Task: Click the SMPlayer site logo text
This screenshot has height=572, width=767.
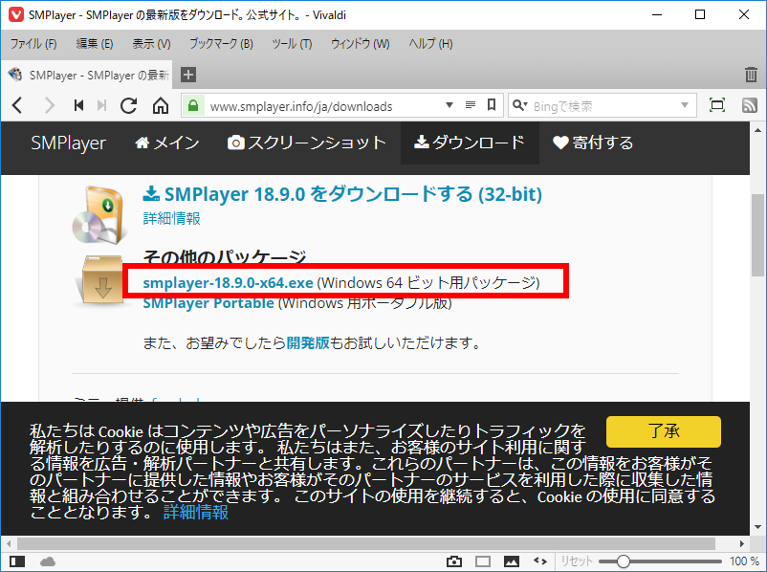Action: (x=69, y=143)
